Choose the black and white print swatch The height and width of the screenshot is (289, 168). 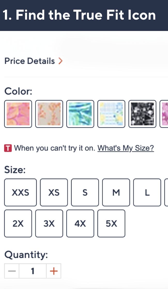pyautogui.click(x=142, y=114)
